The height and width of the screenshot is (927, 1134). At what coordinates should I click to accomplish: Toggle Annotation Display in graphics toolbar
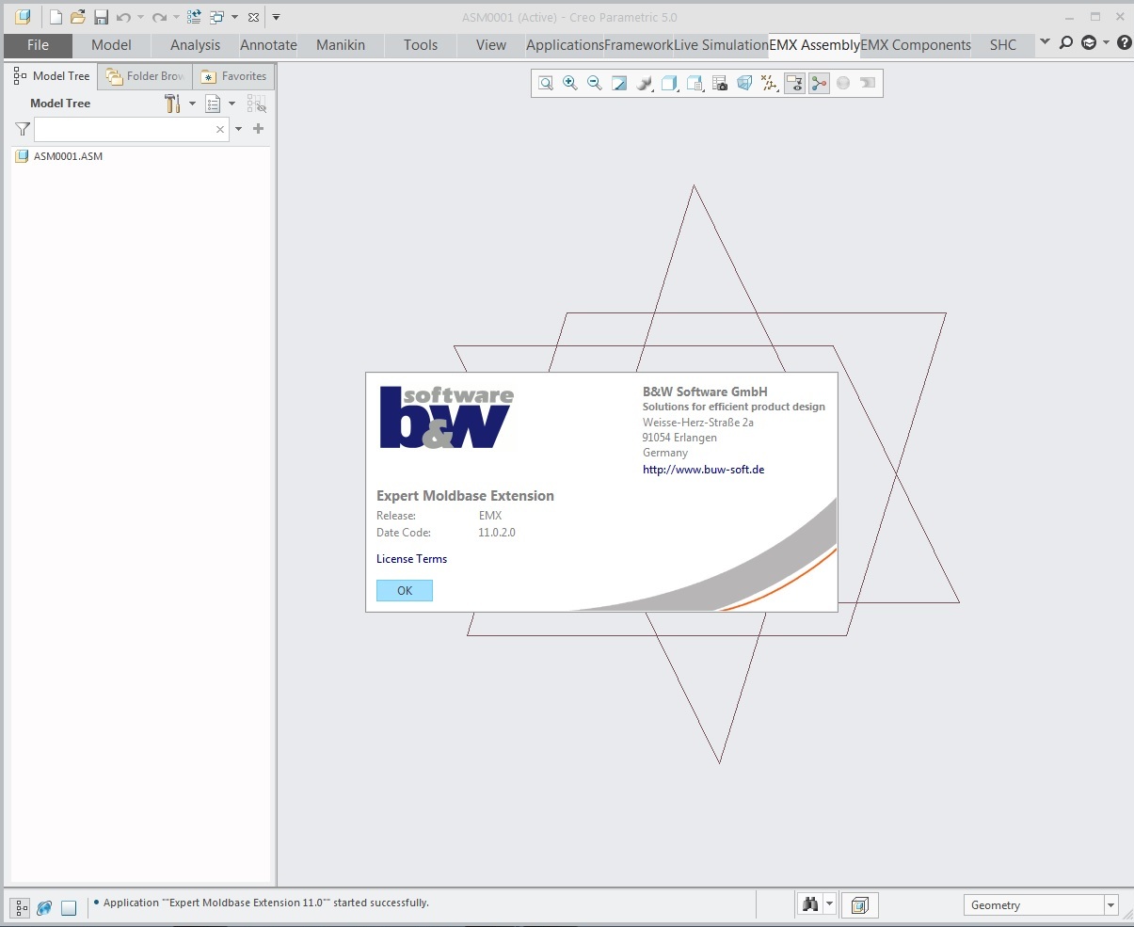[794, 83]
